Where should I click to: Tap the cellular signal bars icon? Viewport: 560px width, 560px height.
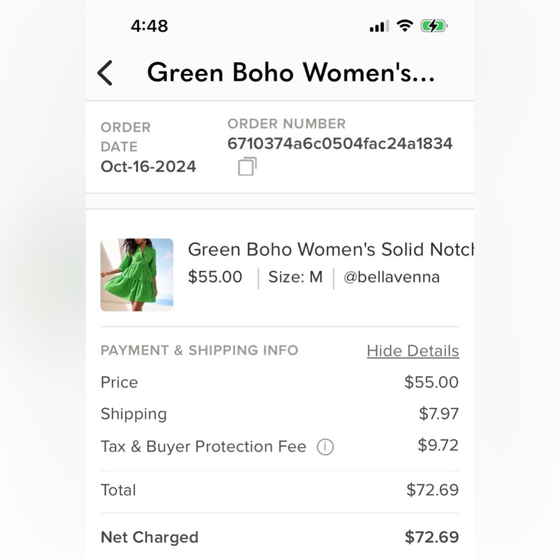point(379,26)
